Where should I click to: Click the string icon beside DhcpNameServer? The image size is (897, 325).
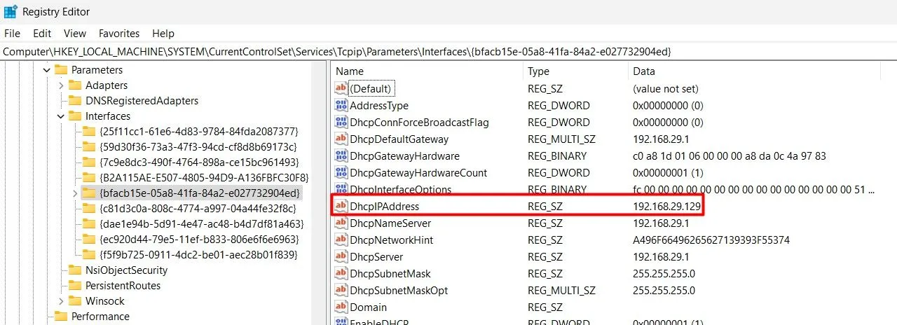[341, 223]
